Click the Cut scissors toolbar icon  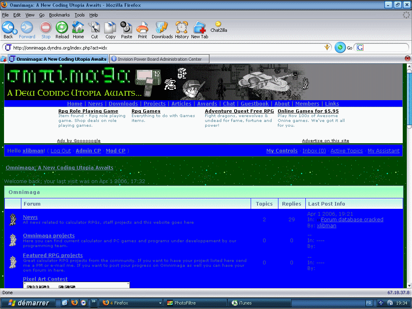click(94, 28)
